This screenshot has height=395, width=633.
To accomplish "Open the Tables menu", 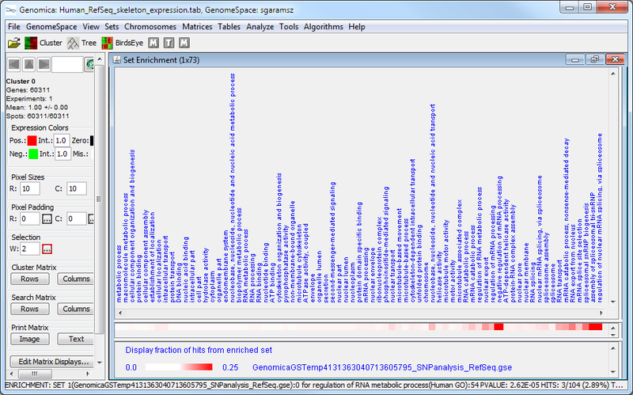I will click(x=229, y=27).
